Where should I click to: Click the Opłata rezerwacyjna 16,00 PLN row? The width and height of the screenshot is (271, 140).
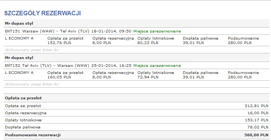(137, 113)
